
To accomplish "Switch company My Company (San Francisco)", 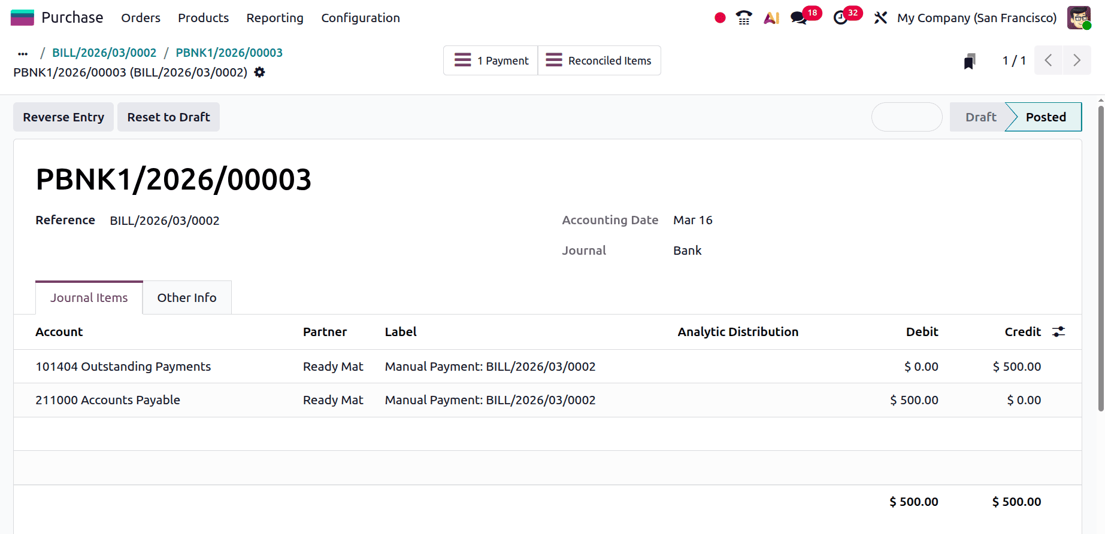I will pyautogui.click(x=977, y=18).
